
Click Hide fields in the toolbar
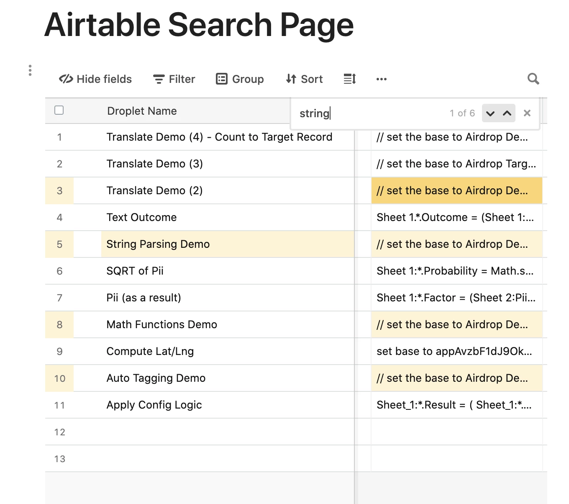point(95,79)
